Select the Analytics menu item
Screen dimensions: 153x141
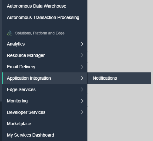[x=45, y=44]
